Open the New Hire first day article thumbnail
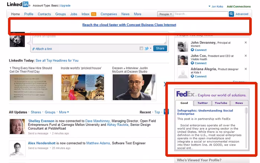Viewport: 260px width, 163px height. pyautogui.click(x=31, y=87)
